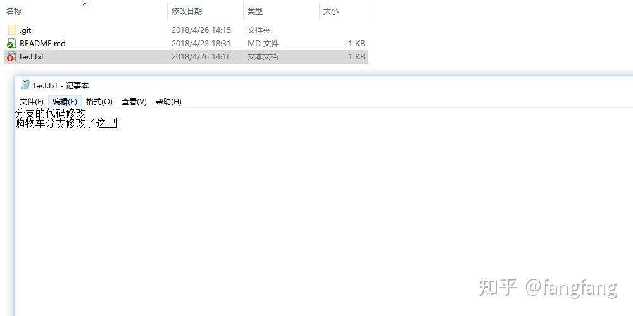The height and width of the screenshot is (316, 633).
Task: Click MD 文件 type of README.md row
Action: click(263, 44)
